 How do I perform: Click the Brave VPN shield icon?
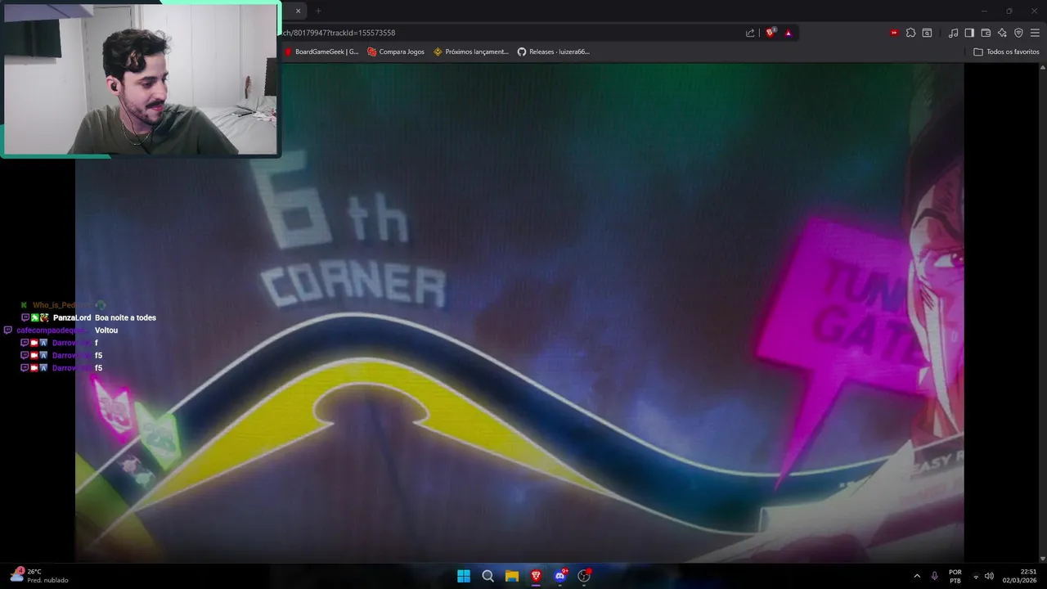pos(1018,33)
